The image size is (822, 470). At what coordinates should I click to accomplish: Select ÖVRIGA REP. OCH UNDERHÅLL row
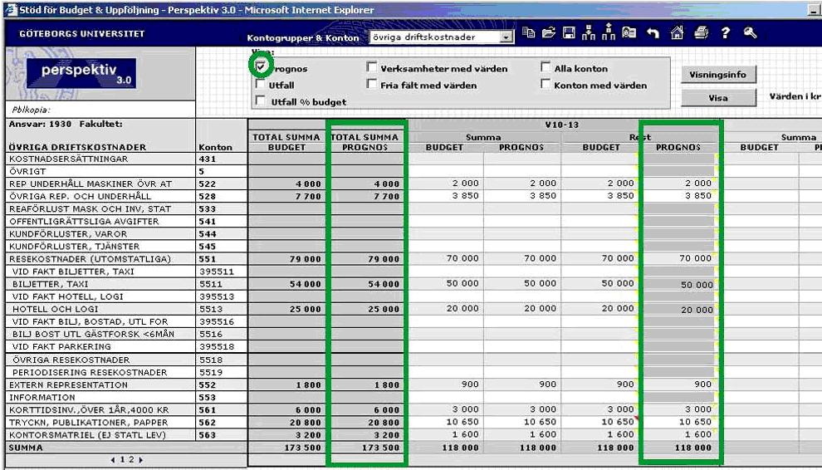point(81,196)
